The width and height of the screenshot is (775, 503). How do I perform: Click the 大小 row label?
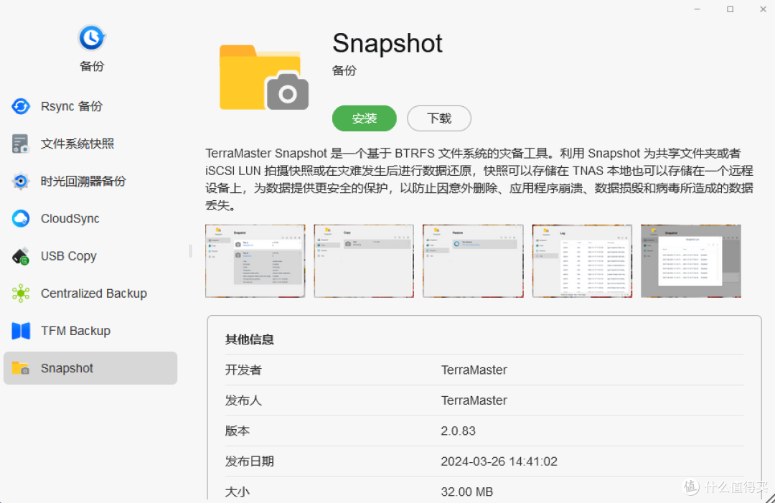pyautogui.click(x=238, y=492)
